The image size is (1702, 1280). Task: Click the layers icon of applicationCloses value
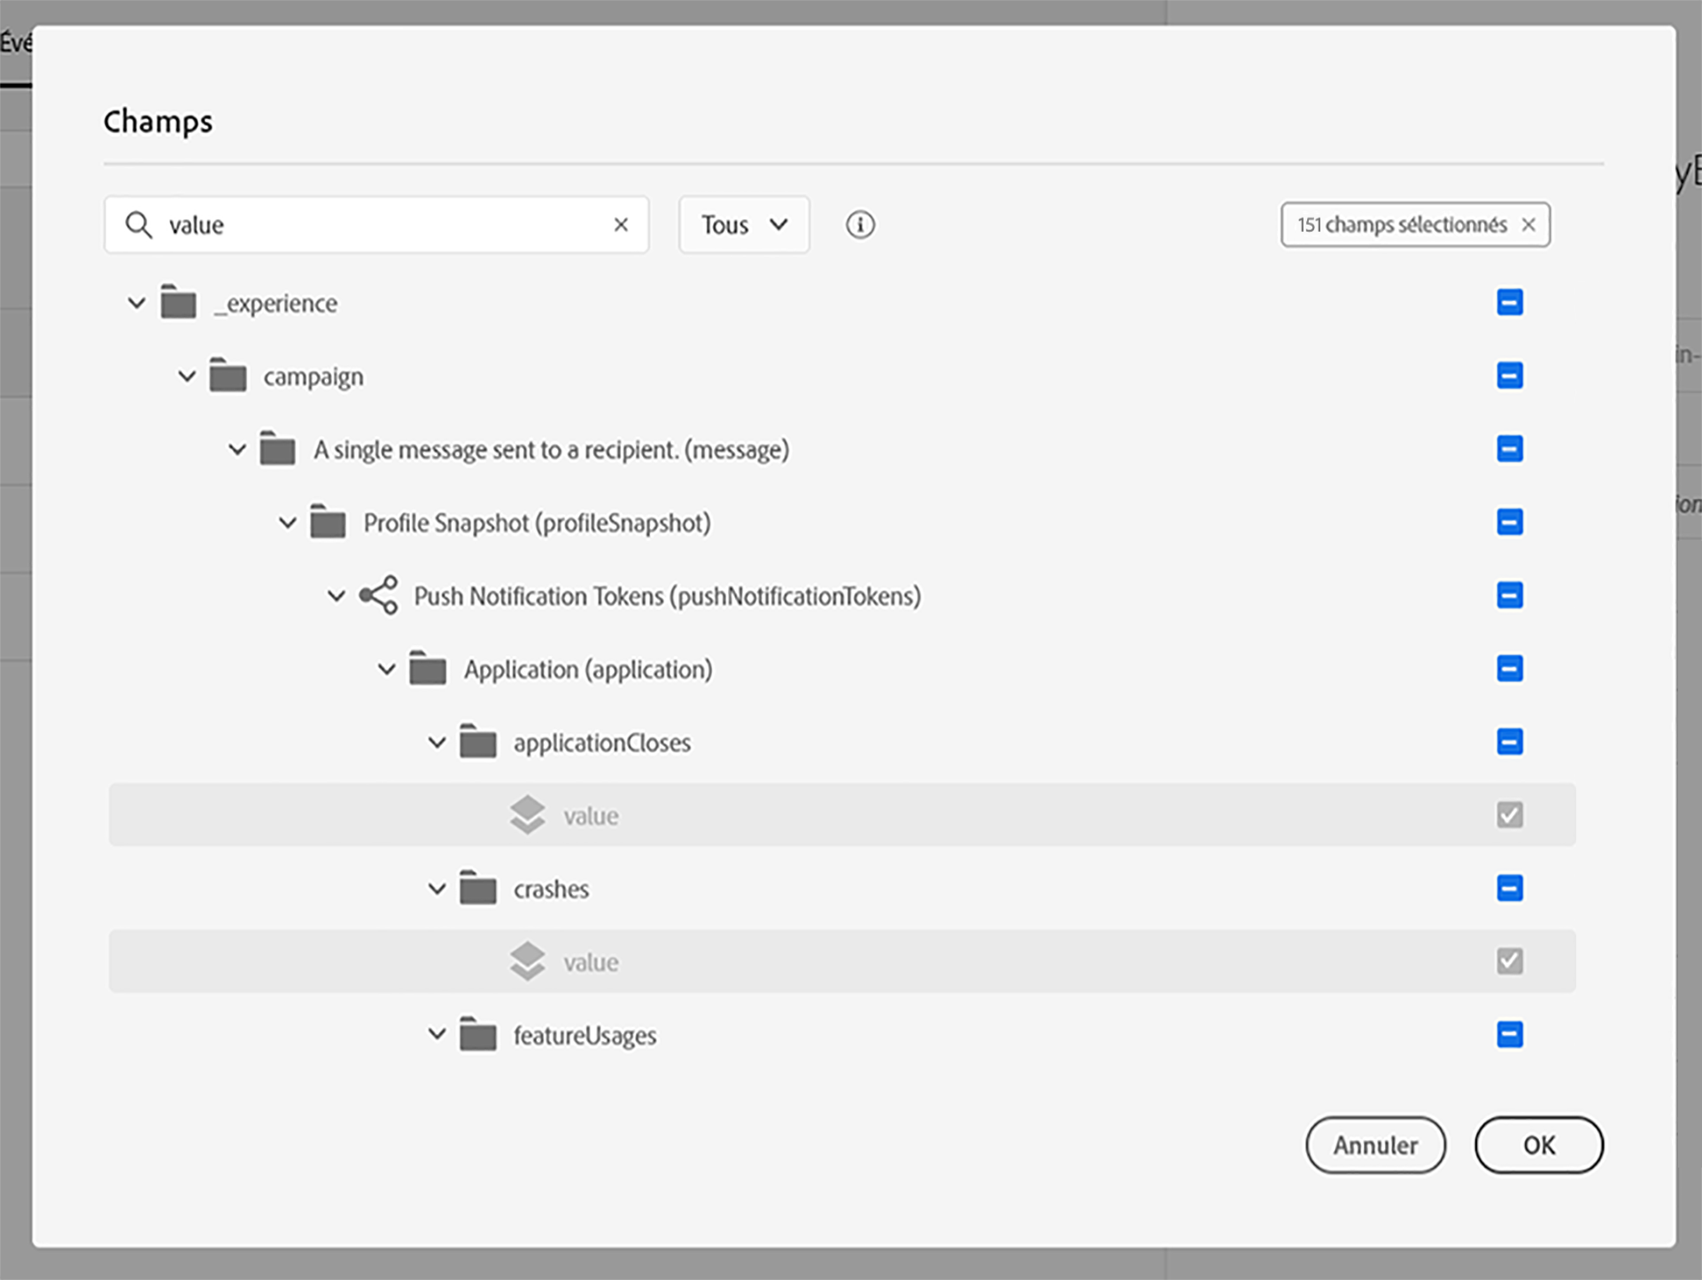pos(528,814)
